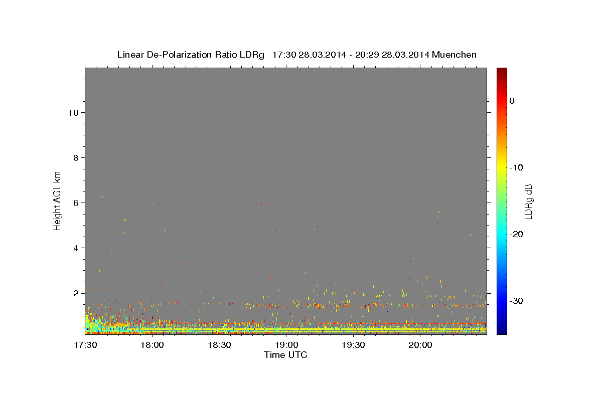Select the 17:30 time tick label
The height and width of the screenshot is (401, 602).
[85, 345]
